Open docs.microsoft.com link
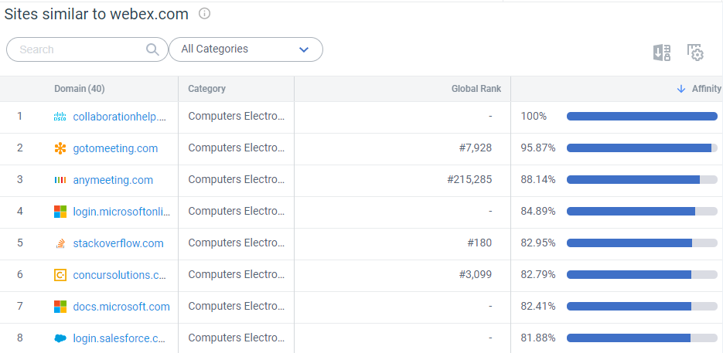Image resolution: width=723 pixels, height=353 pixels. pos(121,307)
